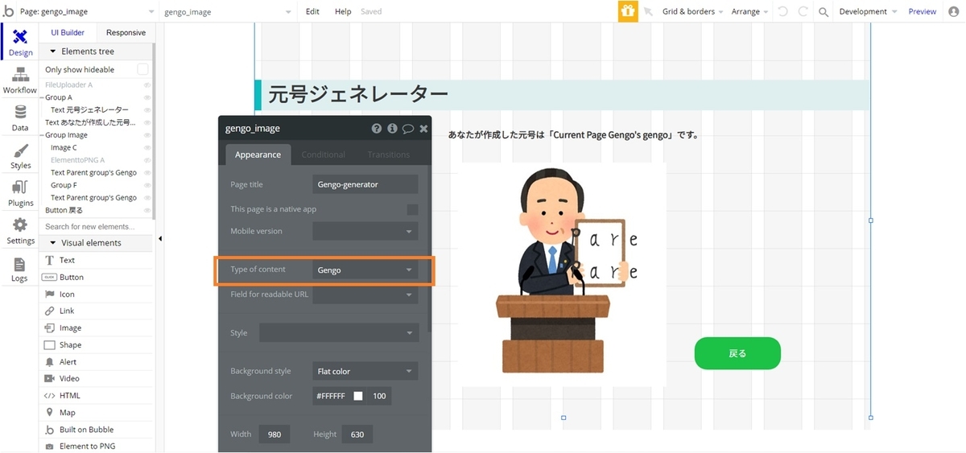The height and width of the screenshot is (453, 966).
Task: Toggle visibility eye for Button 戻る
Action: (147, 210)
